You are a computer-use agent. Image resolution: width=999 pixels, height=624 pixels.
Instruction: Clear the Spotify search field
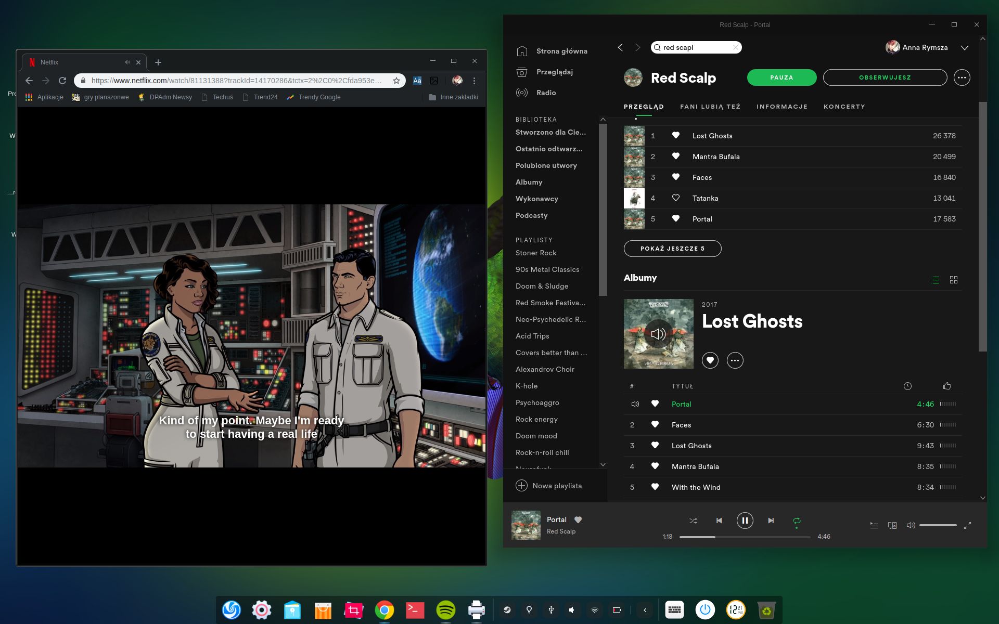pos(735,47)
